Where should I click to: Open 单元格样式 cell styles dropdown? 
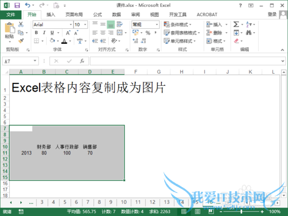point(180,41)
